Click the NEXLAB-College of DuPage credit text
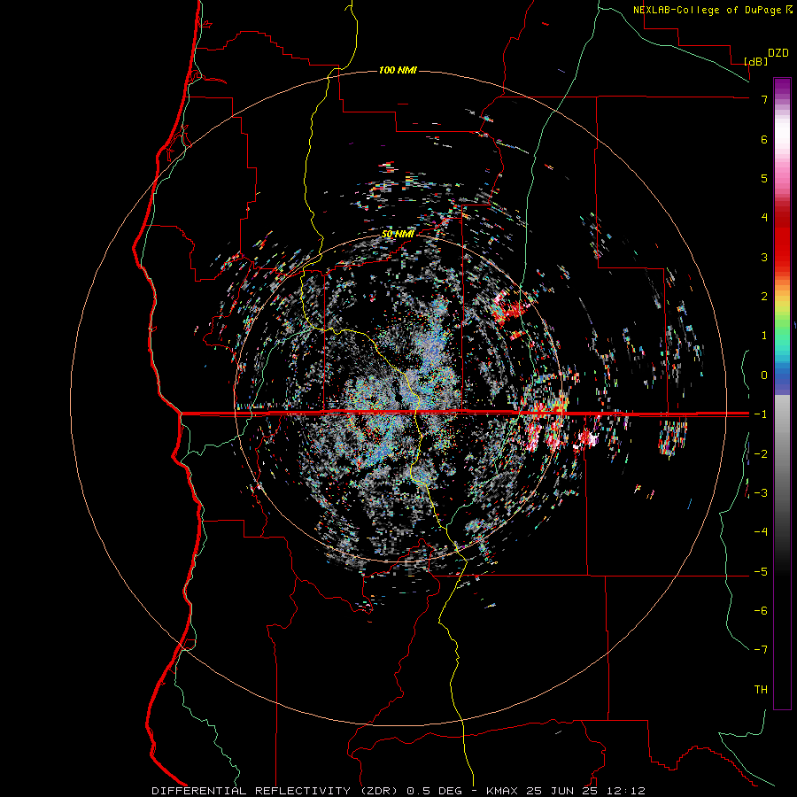 708,10
